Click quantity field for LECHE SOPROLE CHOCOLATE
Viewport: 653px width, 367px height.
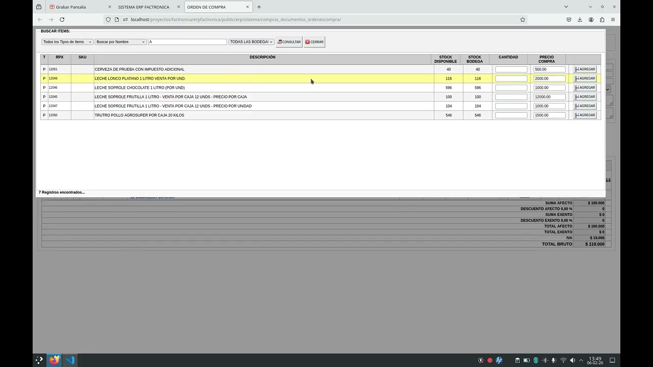[511, 88]
